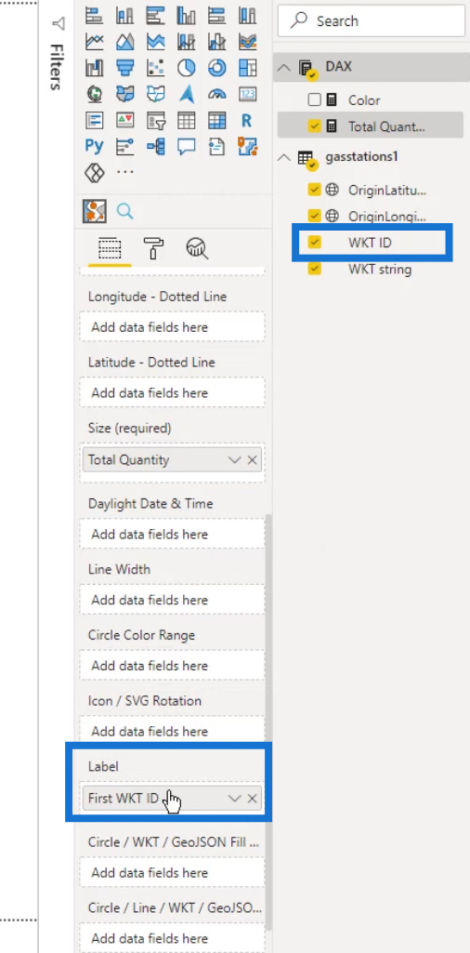Collapse the DAX table group
470x953 pixels.
[283, 67]
